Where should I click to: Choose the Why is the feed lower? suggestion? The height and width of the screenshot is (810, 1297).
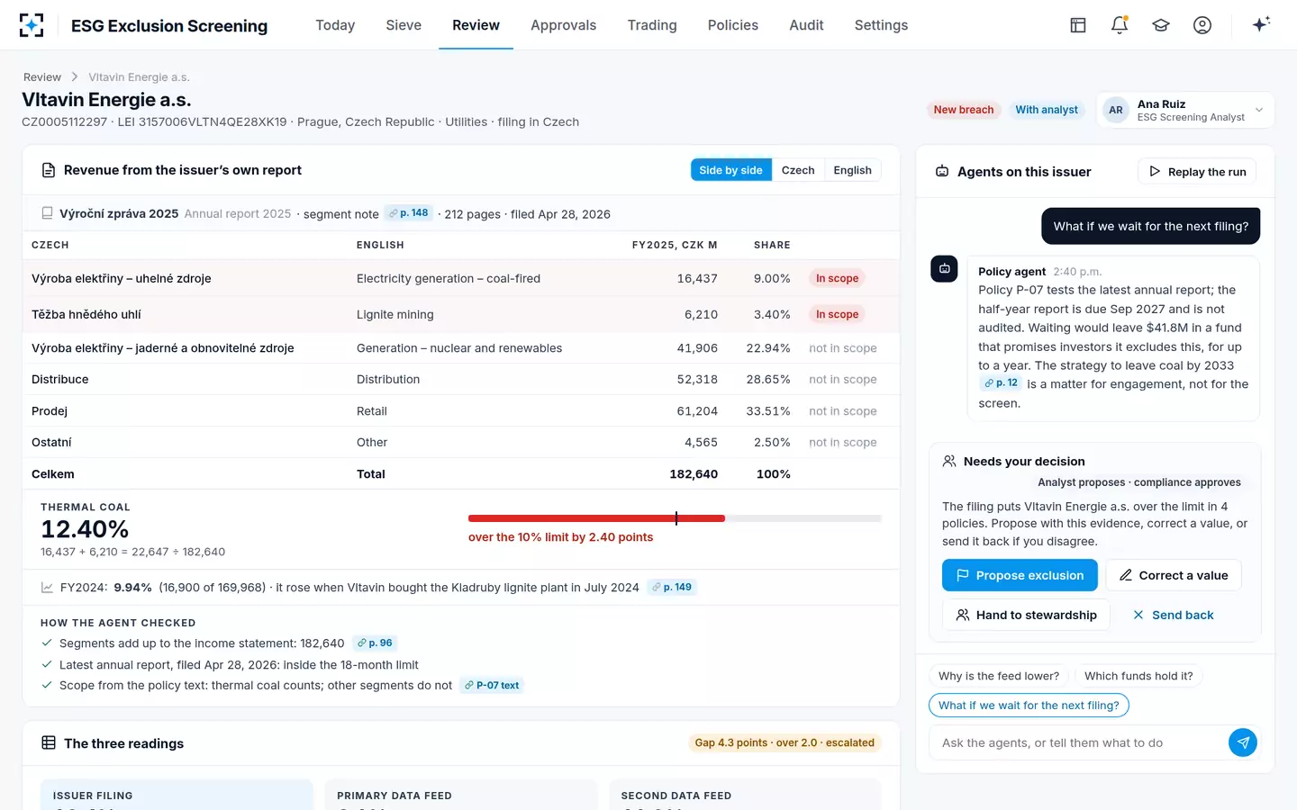pyautogui.click(x=999, y=676)
